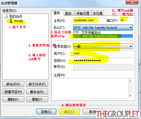Choose SFTP - SSH File Transfer Protocol option
141x119 pixels.
[103, 36]
